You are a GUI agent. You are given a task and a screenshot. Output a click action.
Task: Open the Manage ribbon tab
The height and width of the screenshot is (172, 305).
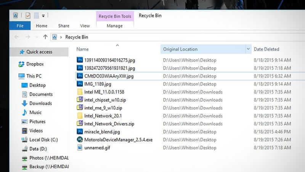(x=115, y=26)
